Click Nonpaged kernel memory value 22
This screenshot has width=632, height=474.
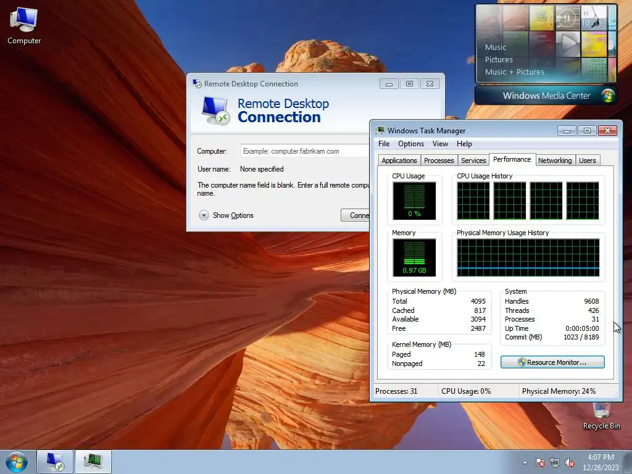481,364
